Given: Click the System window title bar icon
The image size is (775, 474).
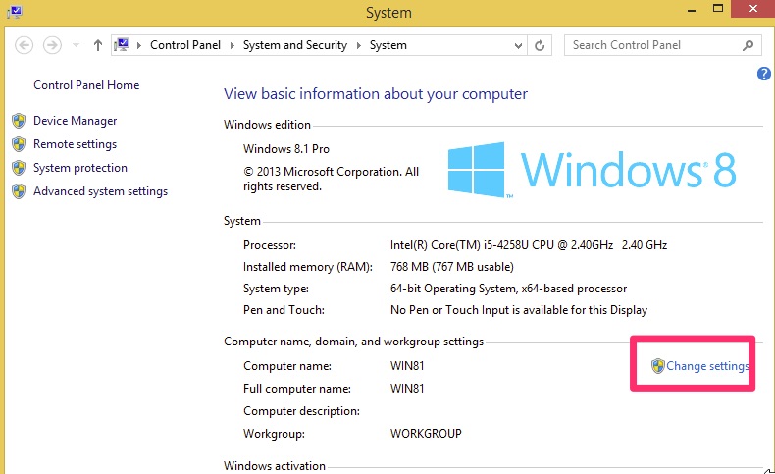Looking at the screenshot, I should pos(15,12).
